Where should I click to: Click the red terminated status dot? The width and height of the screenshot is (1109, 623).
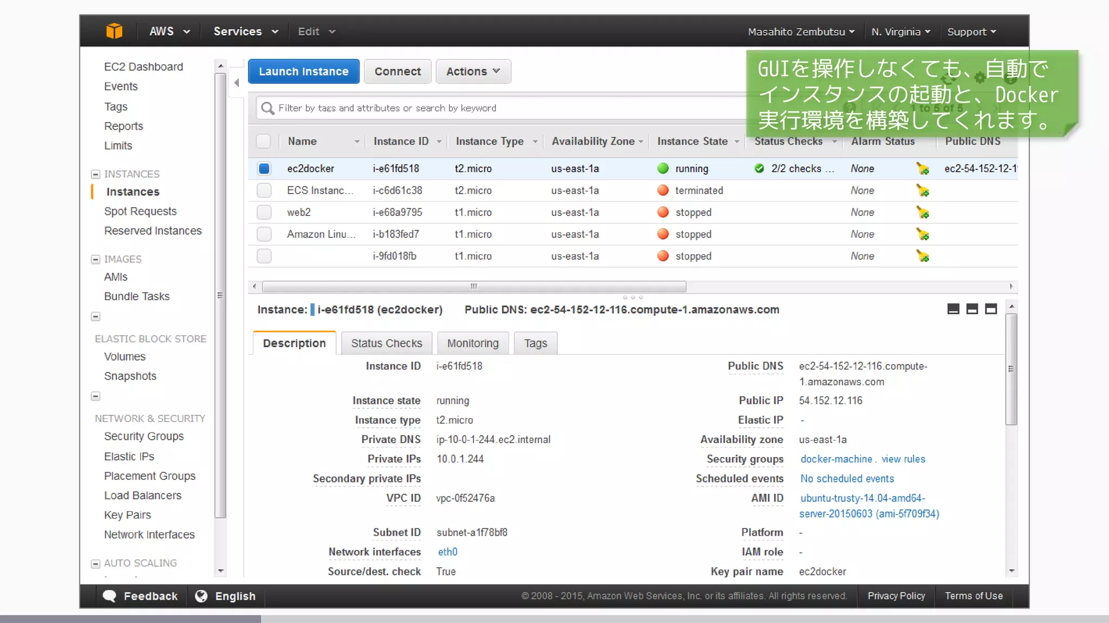pyautogui.click(x=663, y=190)
